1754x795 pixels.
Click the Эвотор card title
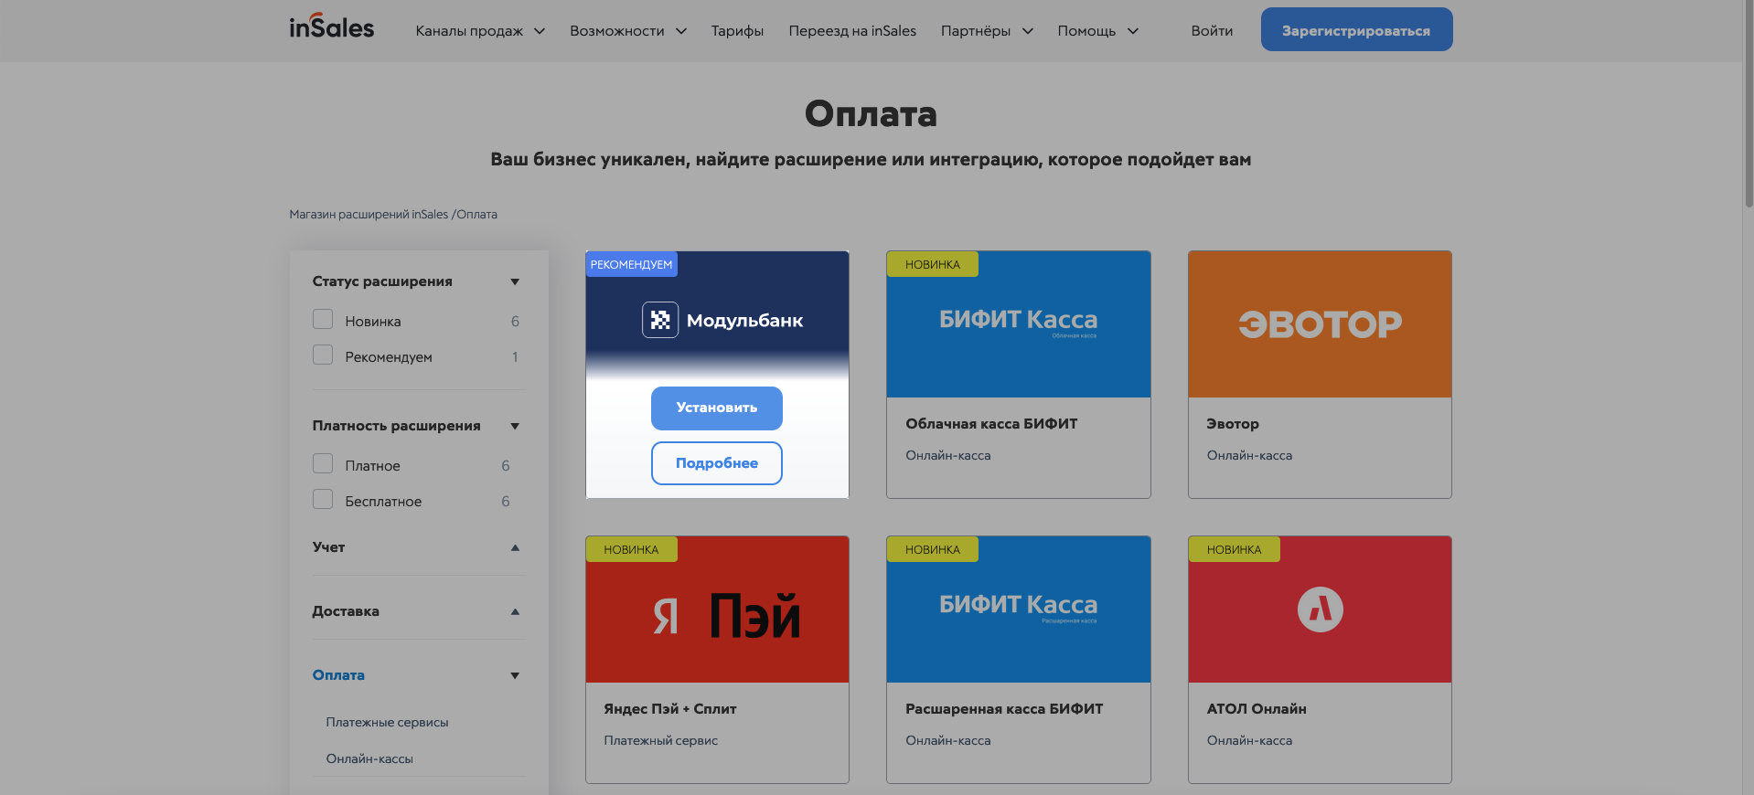click(x=1233, y=424)
